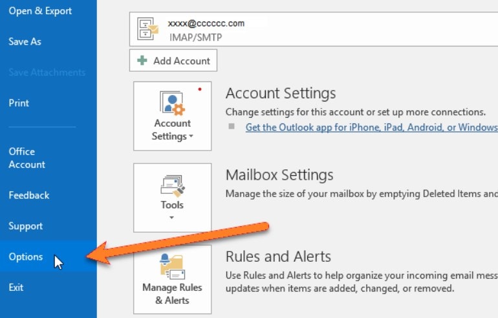
Task: Click the gray bullet beside Outlook app link
Action: [x=232, y=126]
